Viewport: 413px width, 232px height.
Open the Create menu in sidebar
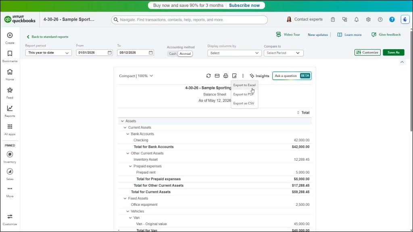click(x=10, y=38)
